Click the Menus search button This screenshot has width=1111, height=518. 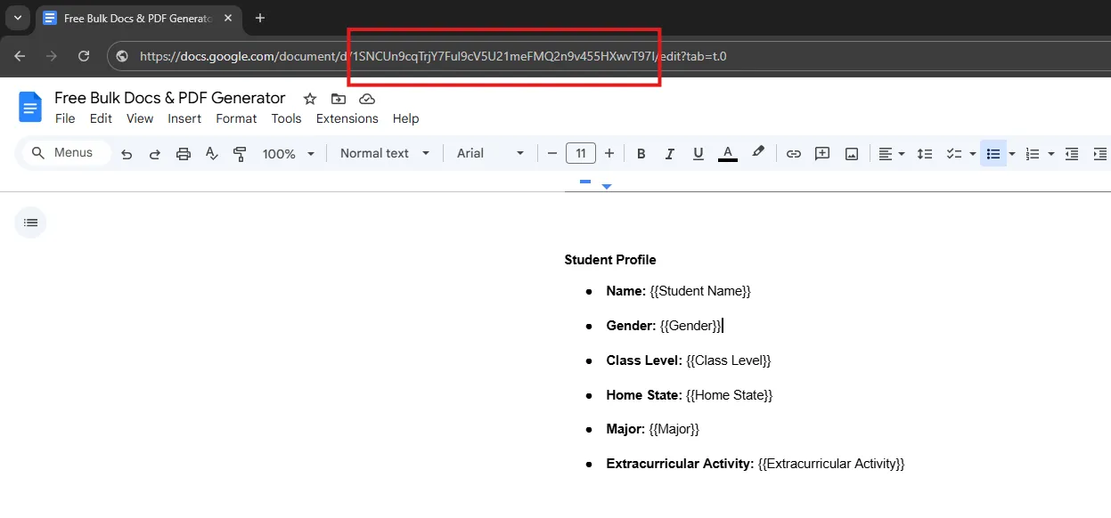tap(62, 153)
